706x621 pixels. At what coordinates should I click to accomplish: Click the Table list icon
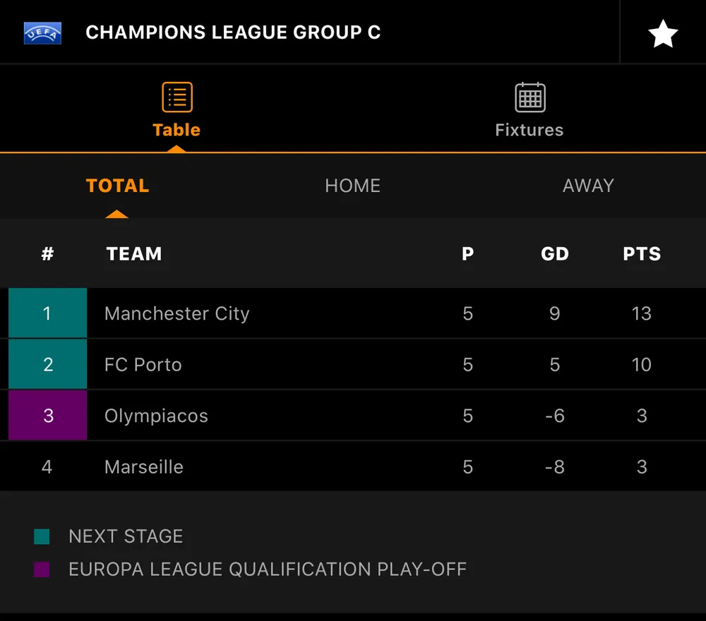click(x=176, y=97)
